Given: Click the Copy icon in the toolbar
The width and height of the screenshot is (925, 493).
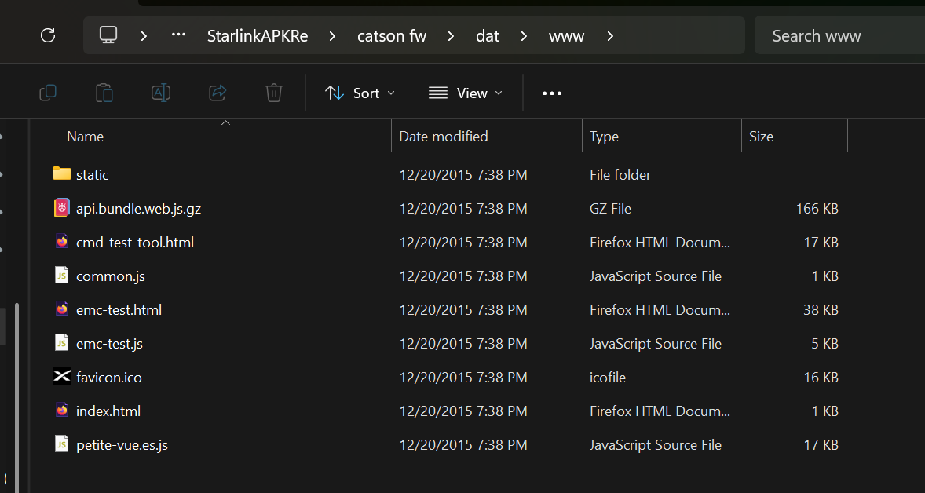Looking at the screenshot, I should pos(48,93).
